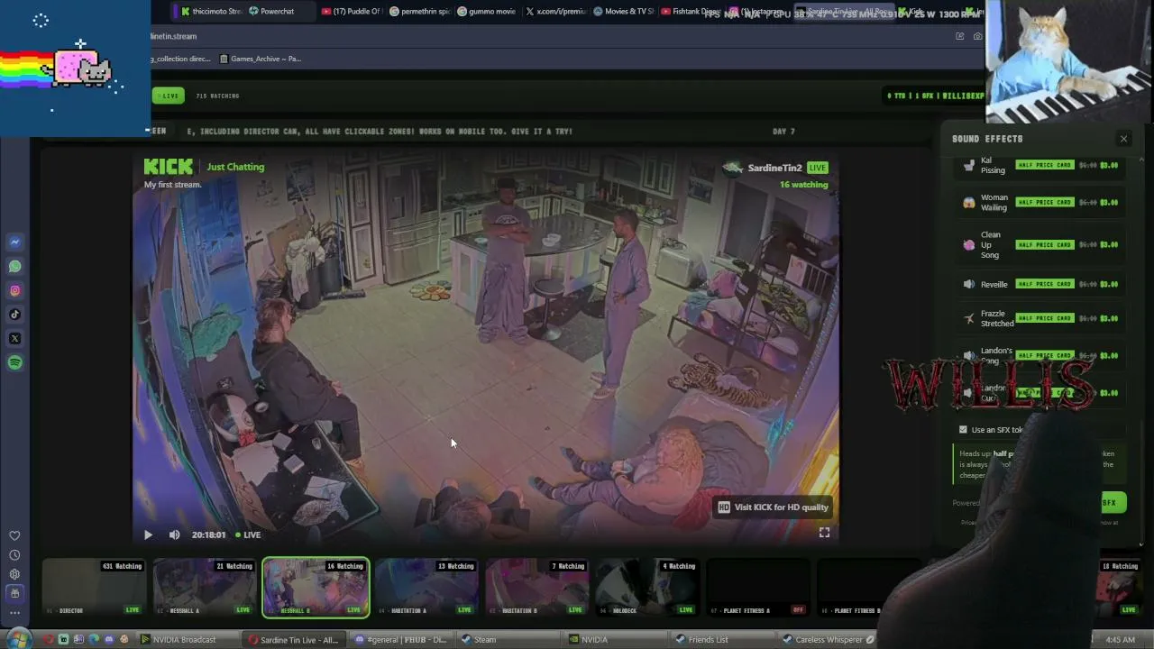Click the Visit KICK for HD quality button
Viewport: 1154px width, 649px height.
(773, 507)
